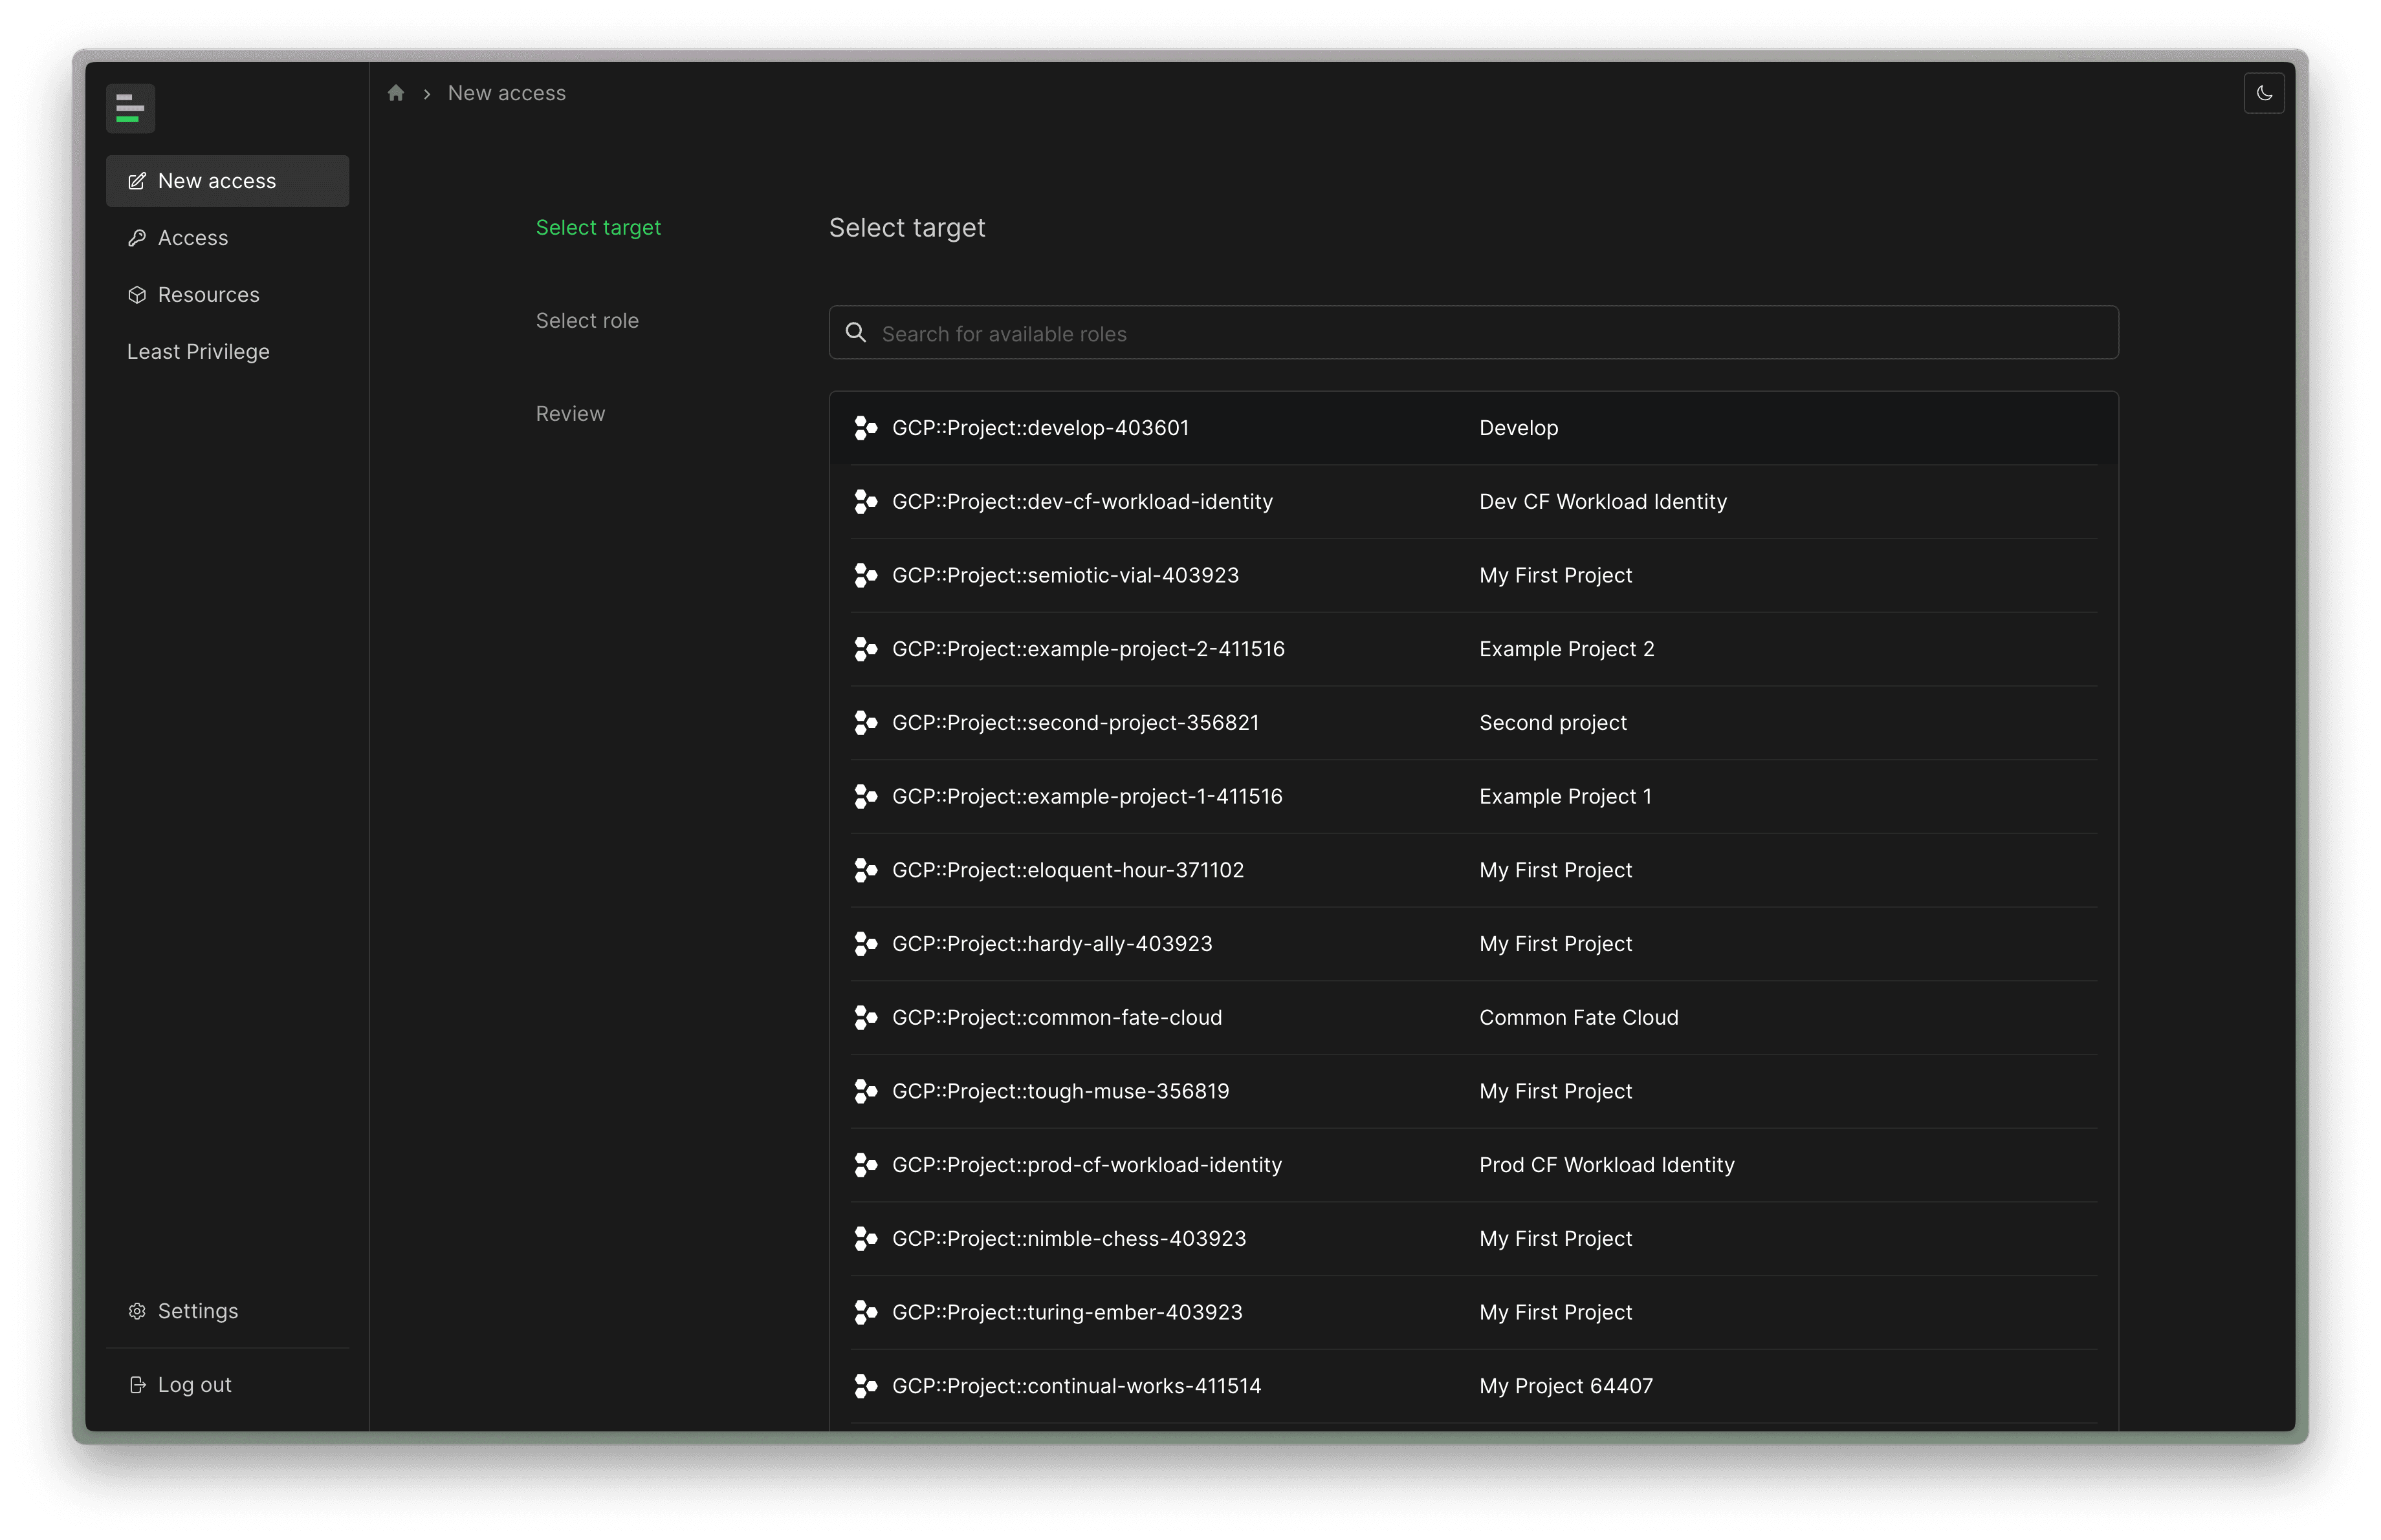Click the GCP icon for eloquent-hour-371102
This screenshot has width=2381, height=1540.
tap(865, 870)
